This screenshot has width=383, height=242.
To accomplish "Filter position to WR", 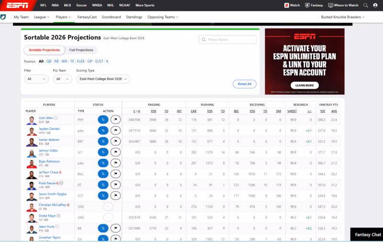I will tap(64, 62).
